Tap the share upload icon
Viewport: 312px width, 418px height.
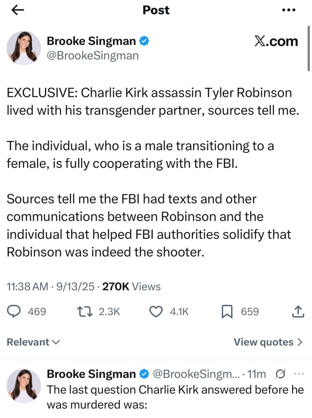(299, 312)
